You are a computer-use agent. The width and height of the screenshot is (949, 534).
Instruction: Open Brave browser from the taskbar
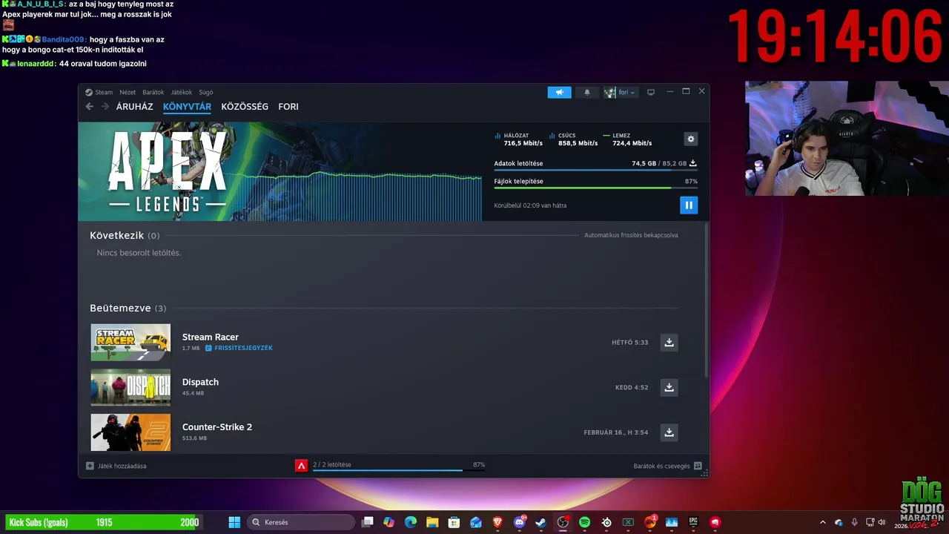[497, 522]
